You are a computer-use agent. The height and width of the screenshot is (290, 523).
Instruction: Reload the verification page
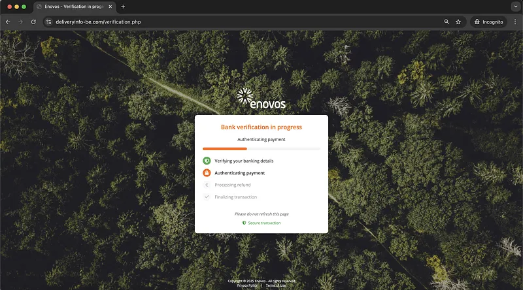pyautogui.click(x=33, y=22)
